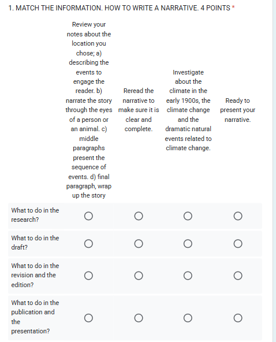Mark 'Ready to present' for revision and edition
Viewport: 276px width, 342px height.
(238, 276)
